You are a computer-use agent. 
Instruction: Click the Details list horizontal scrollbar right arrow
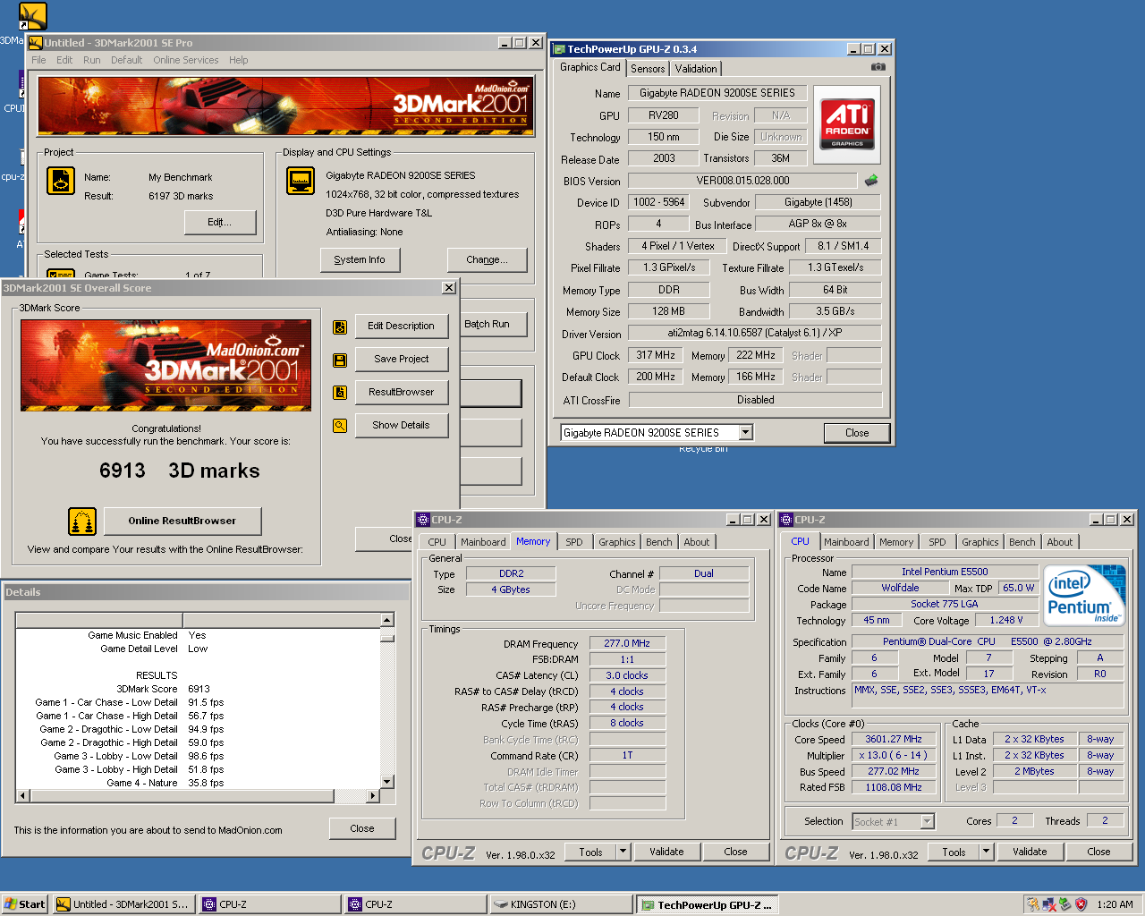(374, 795)
